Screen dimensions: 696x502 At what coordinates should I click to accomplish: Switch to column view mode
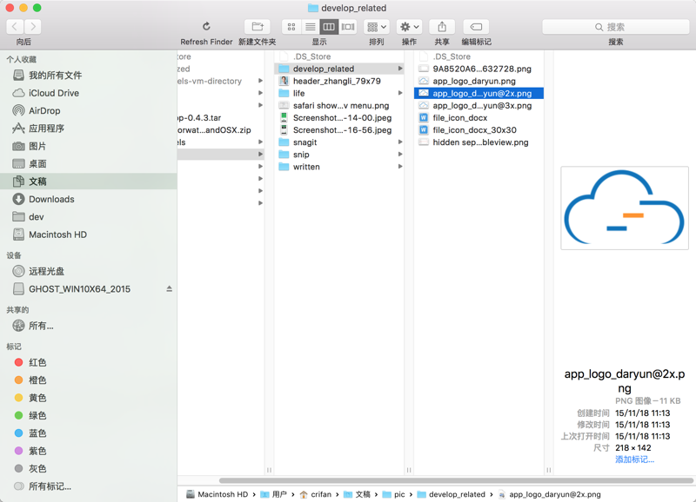point(329,27)
